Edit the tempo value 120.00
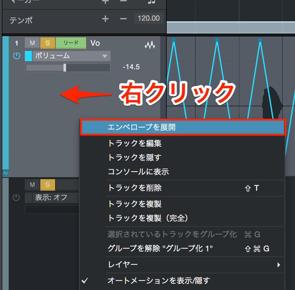Viewport: 295px width, 290px height. coord(149,18)
